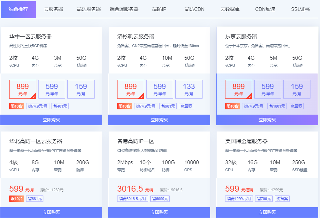The width and height of the screenshot is (320, 218).
Task: Click the 免备案 tag on 东京云服务器
Action: pyautogui.click(x=296, y=106)
